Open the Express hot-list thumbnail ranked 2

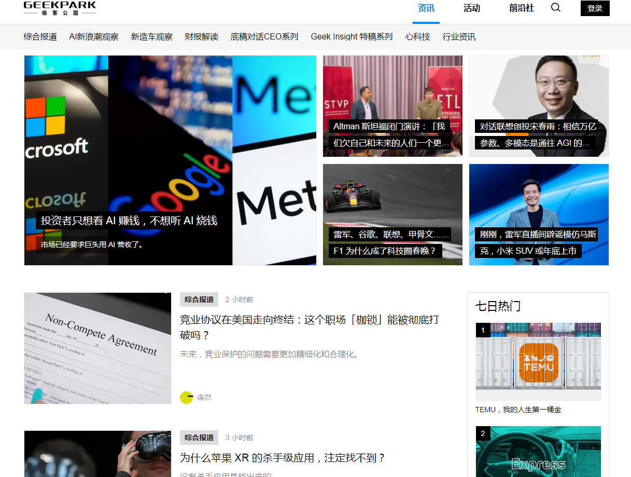coord(538,452)
